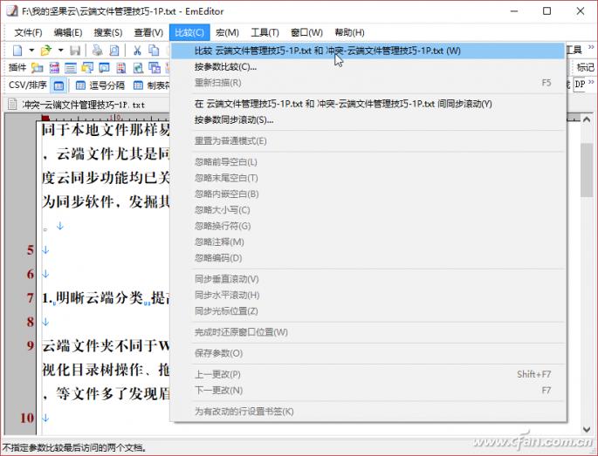Click the Open file folder icon
The image size is (598, 456).
[x=46, y=51]
